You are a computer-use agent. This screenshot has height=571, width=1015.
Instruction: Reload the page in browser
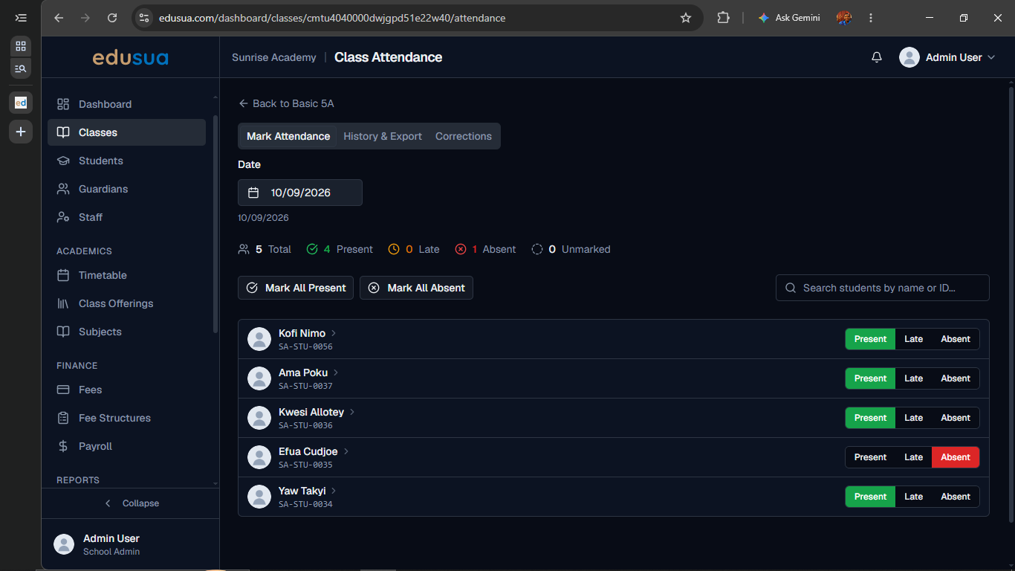112,18
